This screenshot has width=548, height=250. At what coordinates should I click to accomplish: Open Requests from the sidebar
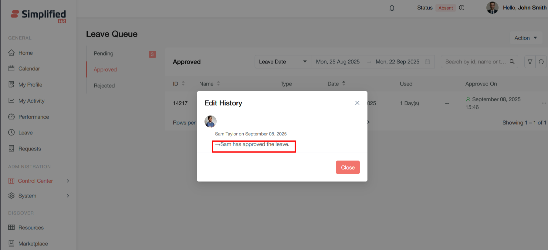point(29,149)
